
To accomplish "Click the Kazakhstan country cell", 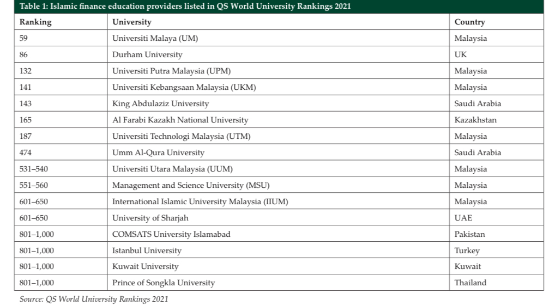I will [475, 120].
